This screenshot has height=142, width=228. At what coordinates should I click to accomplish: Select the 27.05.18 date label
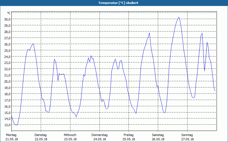(187, 139)
